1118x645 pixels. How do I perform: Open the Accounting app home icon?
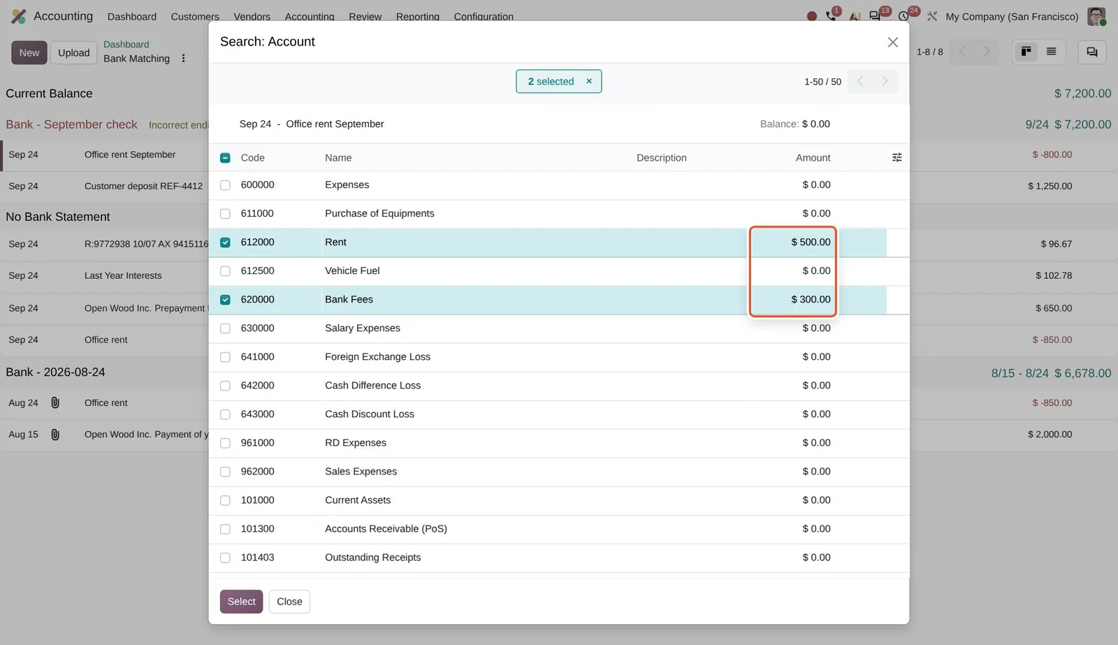pyautogui.click(x=19, y=16)
